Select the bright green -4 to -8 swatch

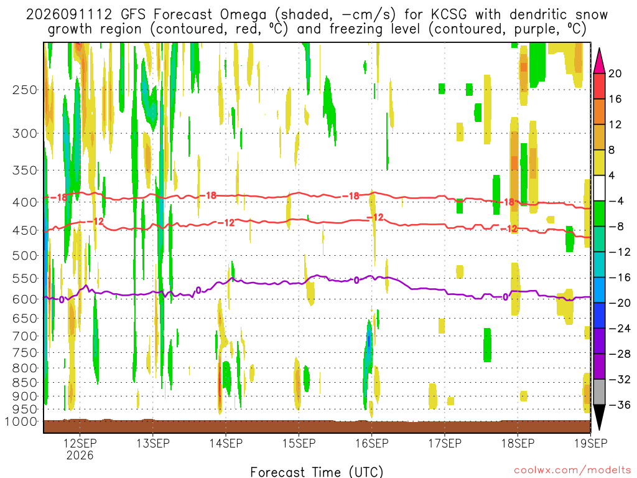[x=599, y=213]
